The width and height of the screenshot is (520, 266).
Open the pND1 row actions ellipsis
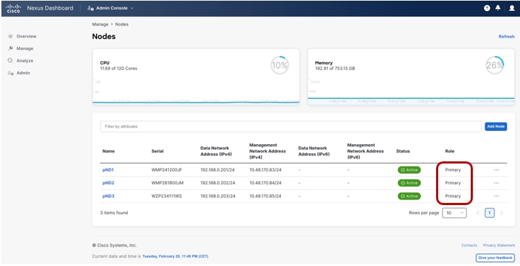tap(496, 170)
